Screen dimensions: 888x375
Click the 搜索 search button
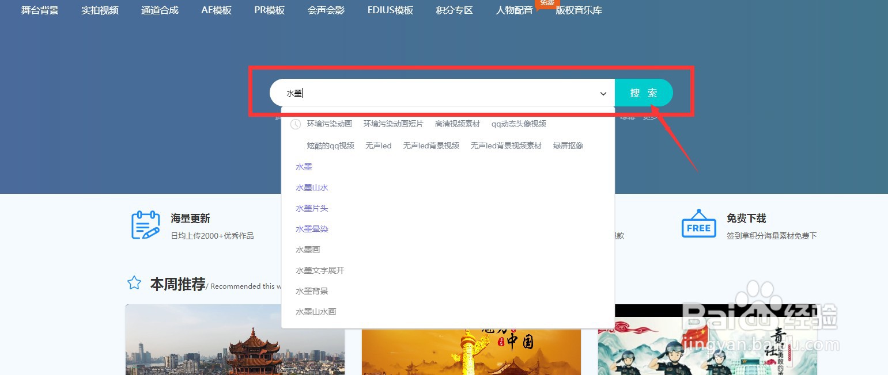click(644, 93)
